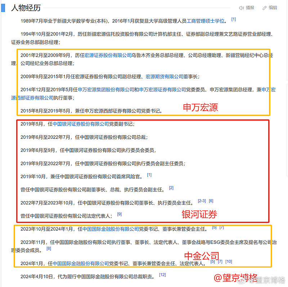Click the text 2015年8月至2019年5月
This screenshot has width=288, height=287.
pos(45,111)
